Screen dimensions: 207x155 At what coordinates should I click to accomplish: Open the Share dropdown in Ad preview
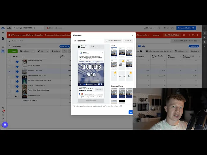click(x=128, y=41)
